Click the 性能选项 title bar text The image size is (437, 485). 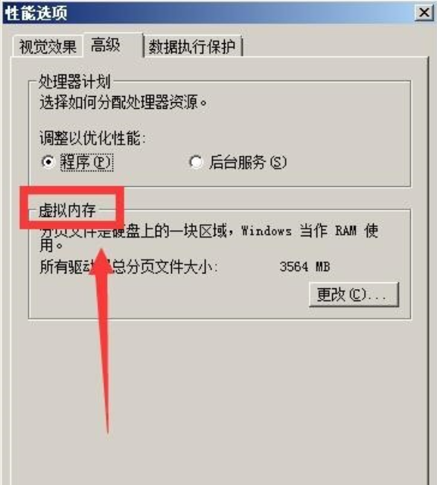(36, 13)
